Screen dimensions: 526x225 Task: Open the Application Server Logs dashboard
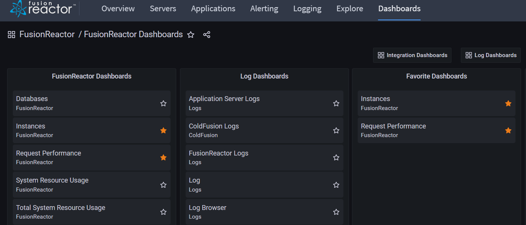tap(264, 103)
